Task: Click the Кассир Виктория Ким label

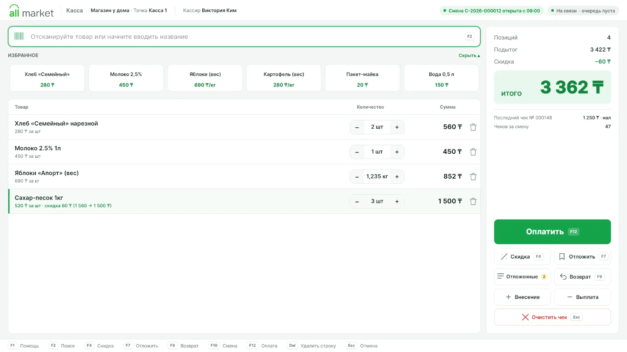Action: tap(209, 10)
